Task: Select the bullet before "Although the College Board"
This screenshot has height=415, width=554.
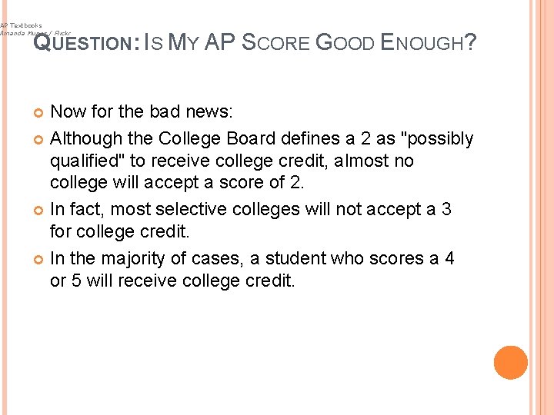Action: click(x=38, y=140)
